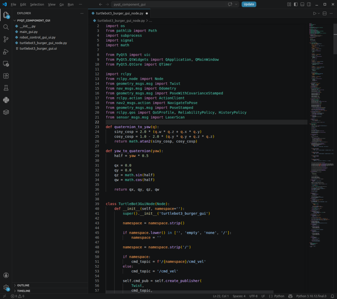Go forward using the right arrow
337x299 pixels.
click(x=107, y=4)
